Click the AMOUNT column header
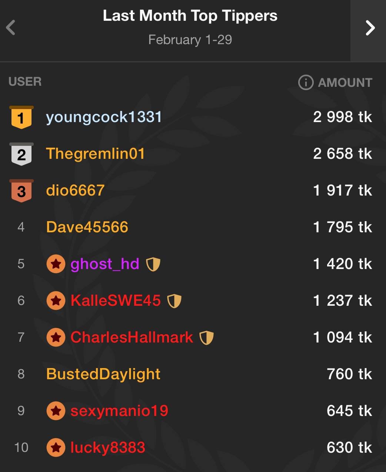 (x=345, y=82)
